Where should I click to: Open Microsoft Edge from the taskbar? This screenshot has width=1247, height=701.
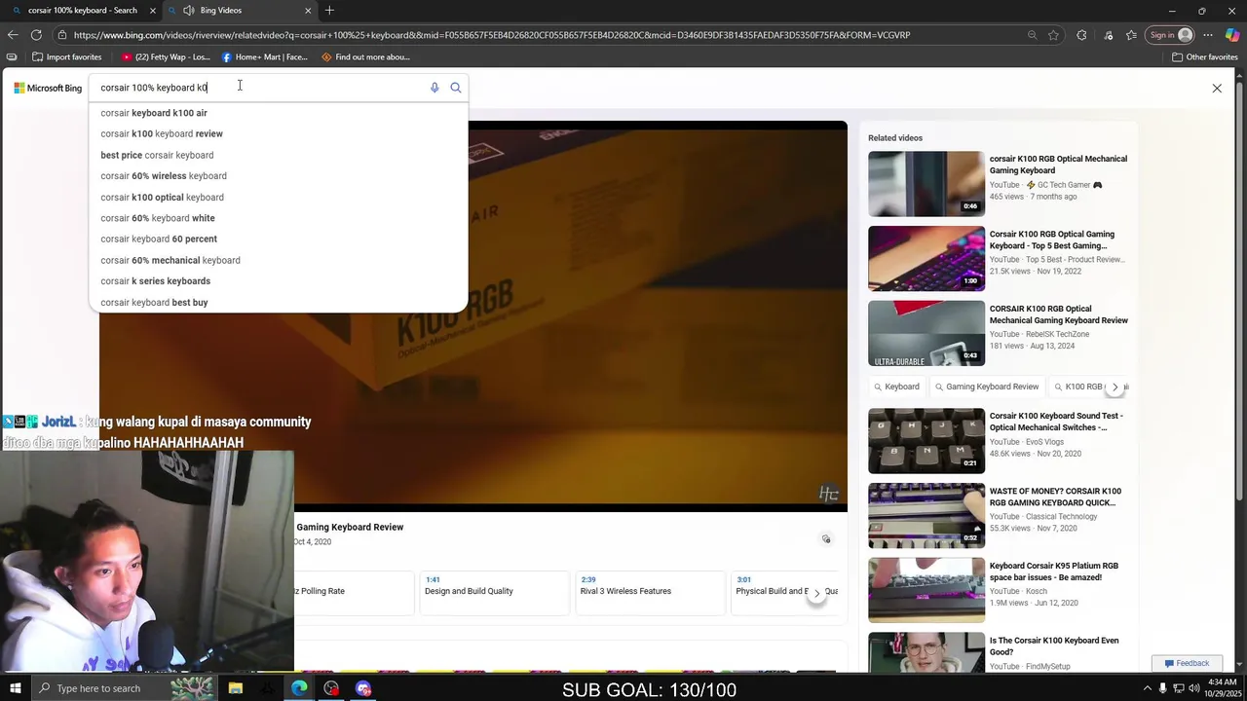(x=299, y=688)
